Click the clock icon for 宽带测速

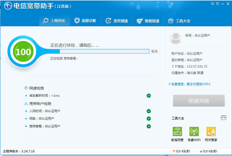[x=108, y=21]
